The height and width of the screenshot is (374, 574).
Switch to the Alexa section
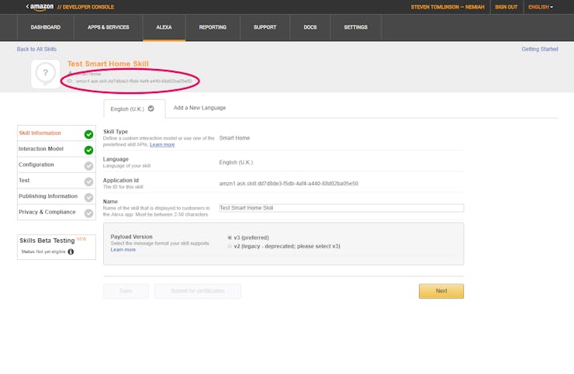point(164,27)
